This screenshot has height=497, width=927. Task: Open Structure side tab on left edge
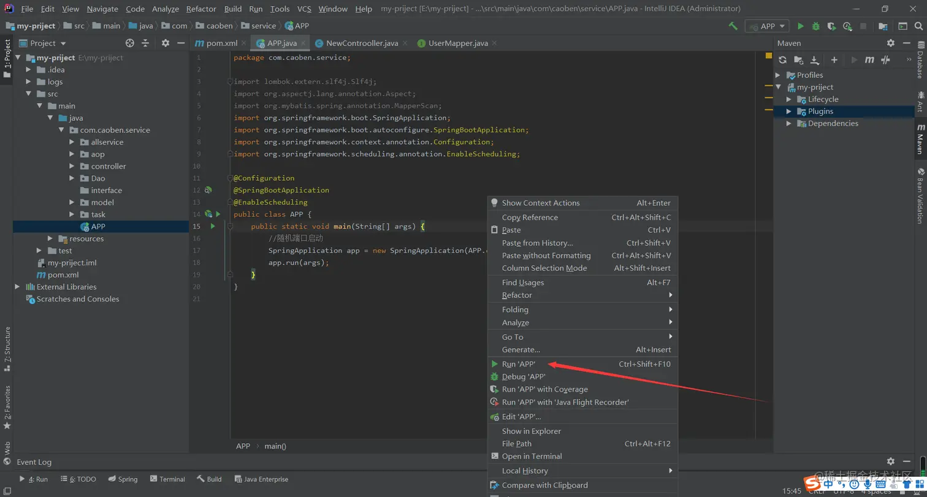point(7,348)
